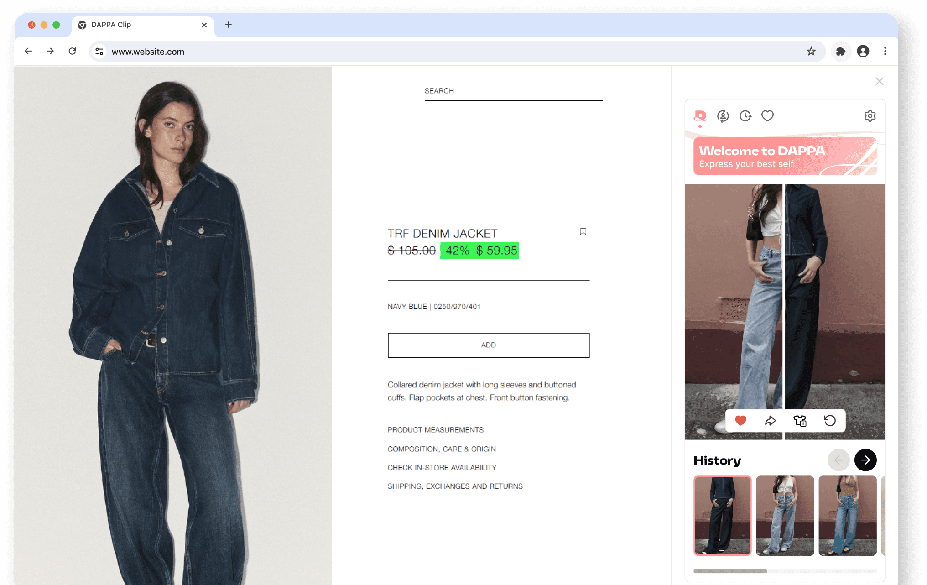
Task: Check in-store availability link
Action: click(442, 468)
